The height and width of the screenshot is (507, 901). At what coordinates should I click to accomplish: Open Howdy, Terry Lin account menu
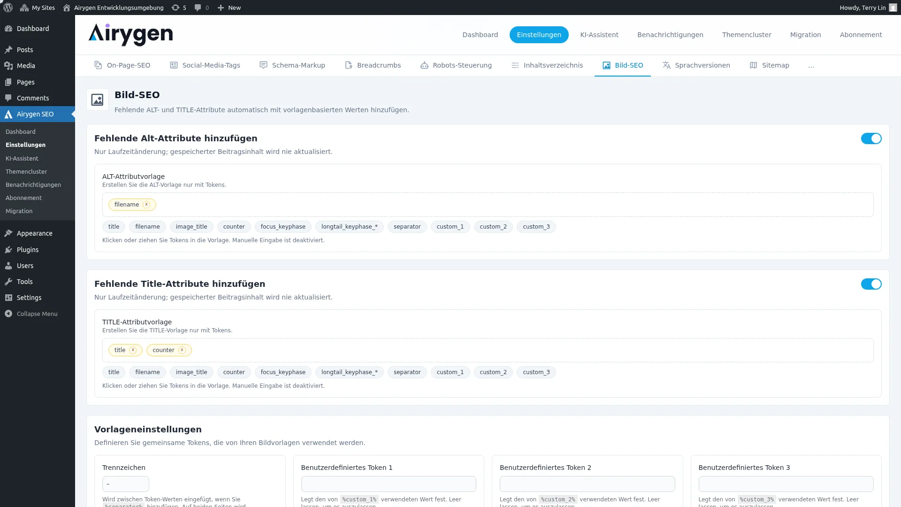click(x=868, y=8)
